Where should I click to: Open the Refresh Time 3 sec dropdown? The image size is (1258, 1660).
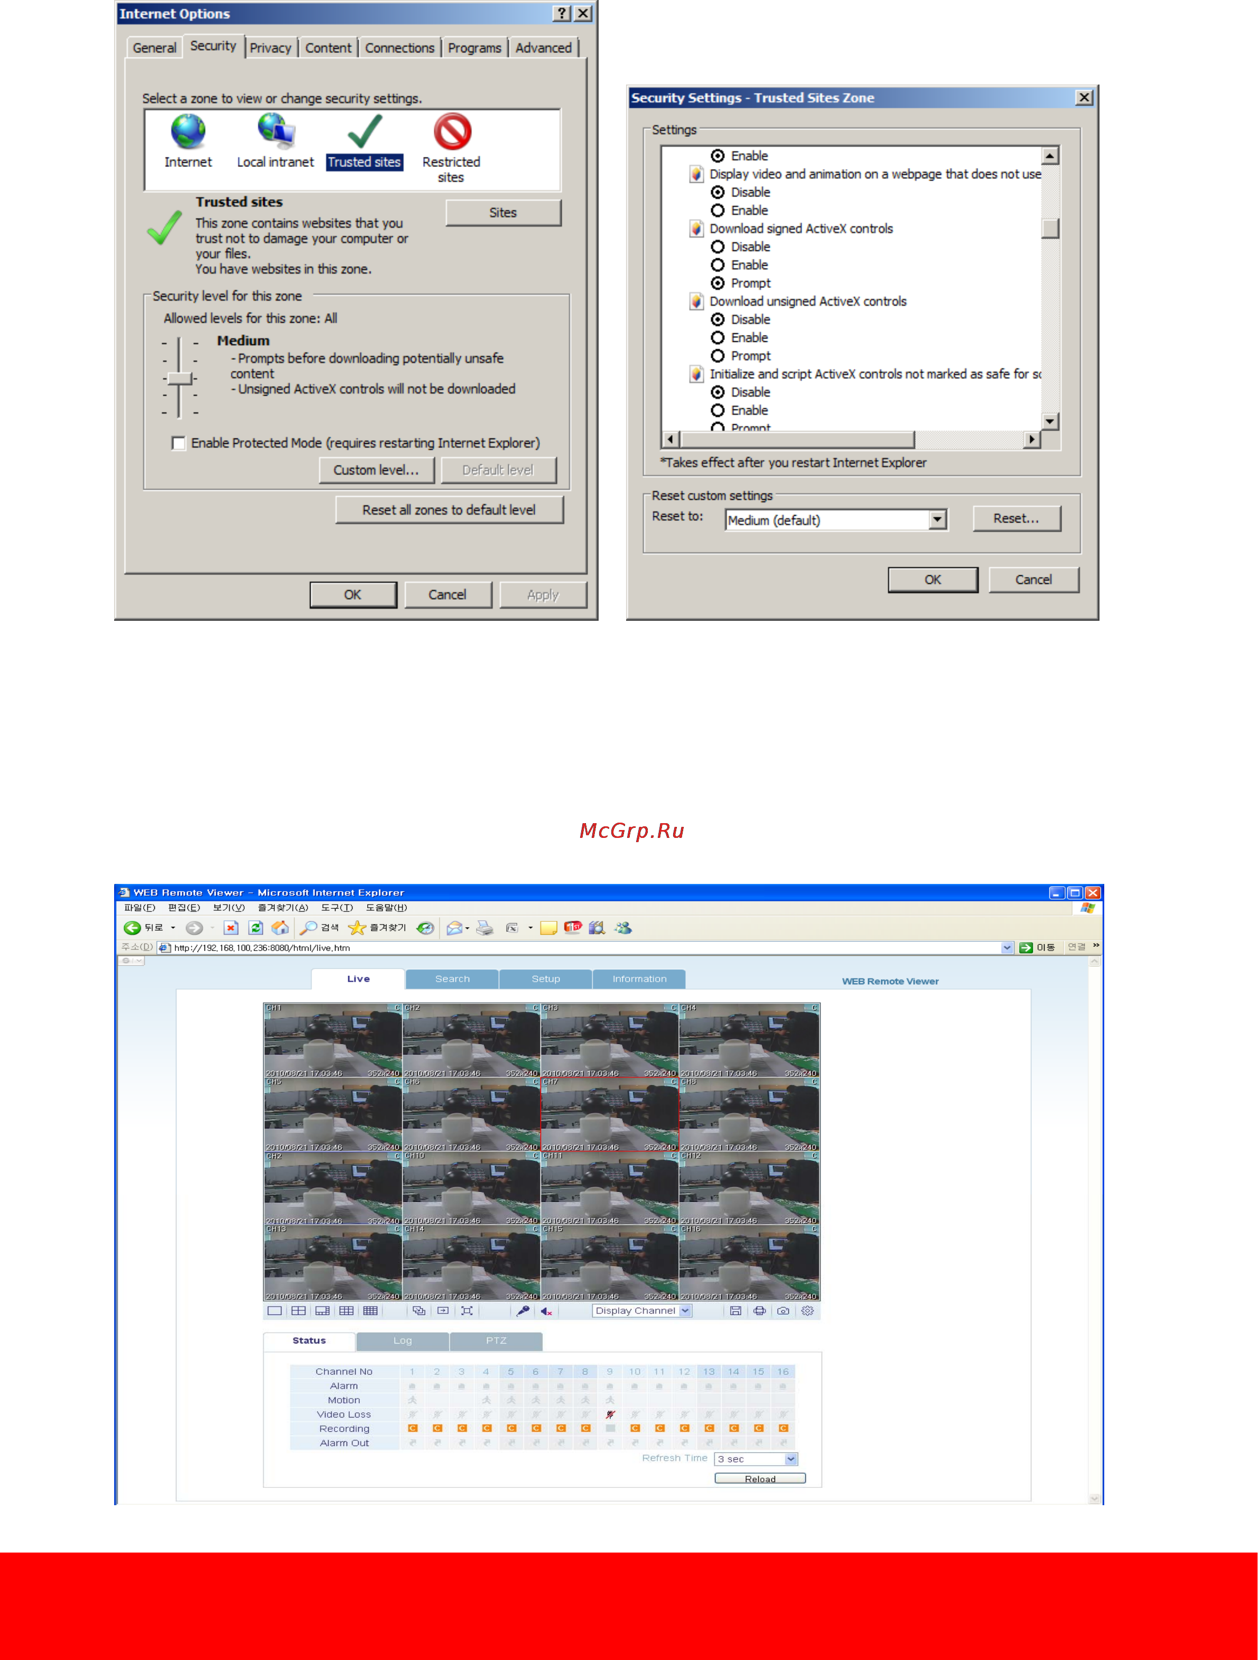point(791,1459)
